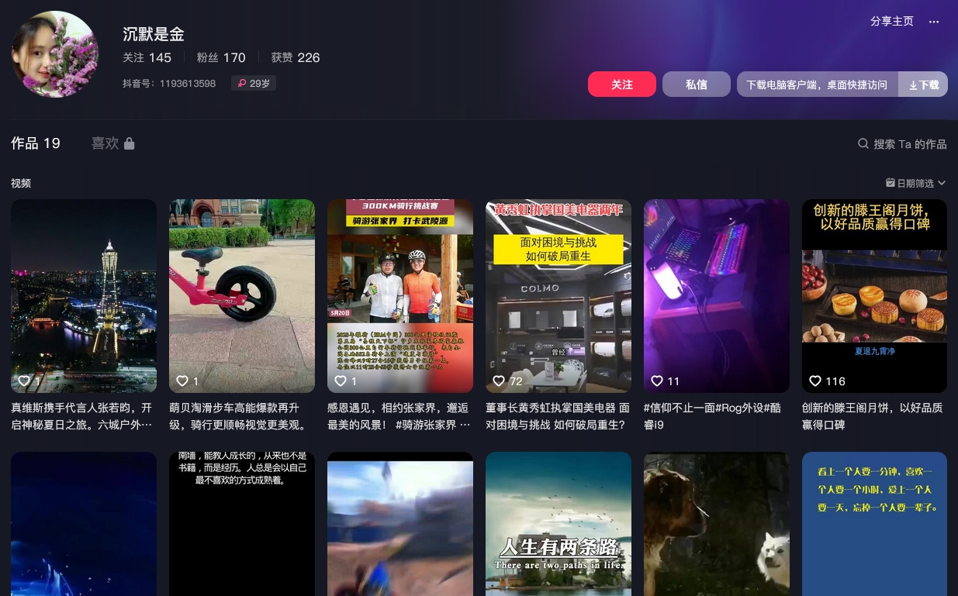Open the 滕王阁月饼 video thumbnail
Image resolution: width=958 pixels, height=596 pixels.
875,296
